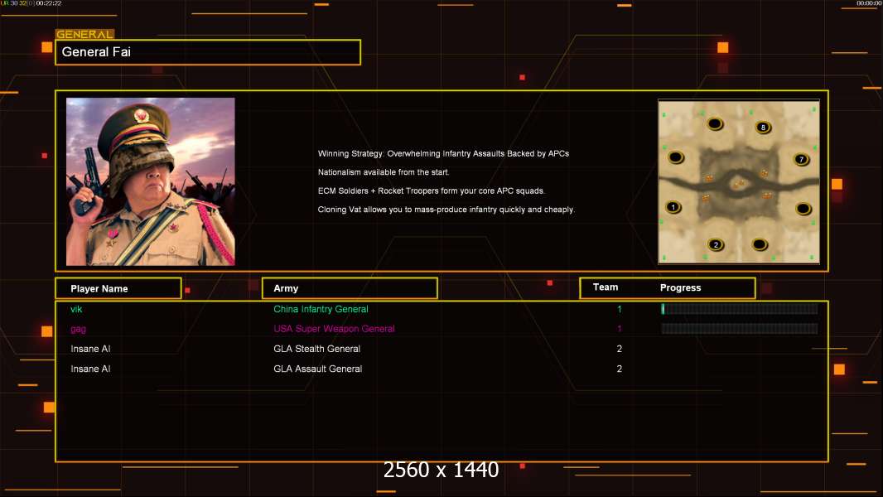Click GLA Assault General army text
Screen dimensions: 883x497
tap(317, 369)
